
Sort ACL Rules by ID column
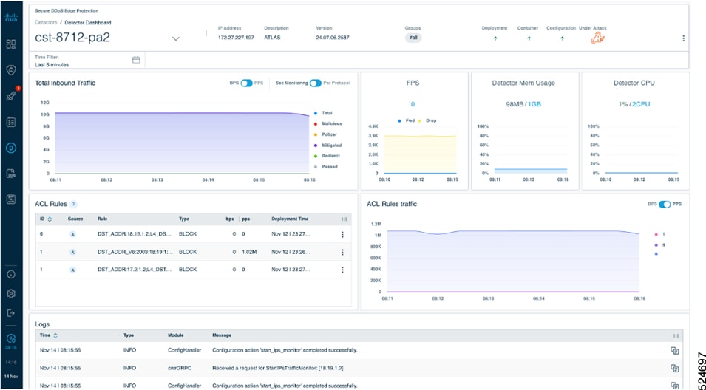(45, 219)
